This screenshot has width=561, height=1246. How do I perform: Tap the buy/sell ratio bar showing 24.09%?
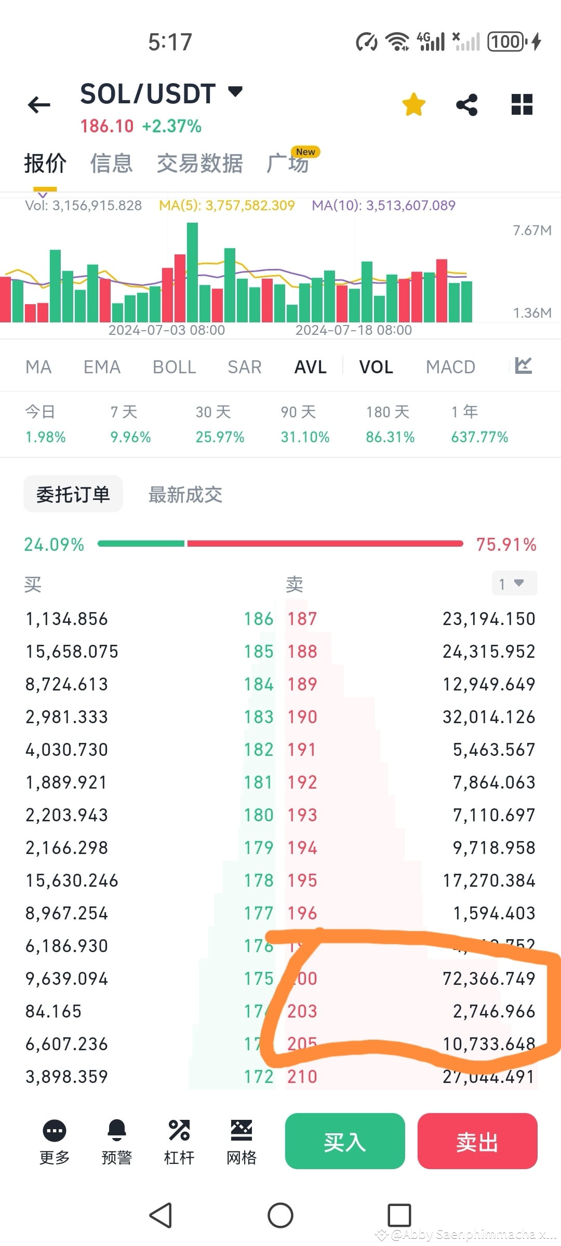click(280, 544)
